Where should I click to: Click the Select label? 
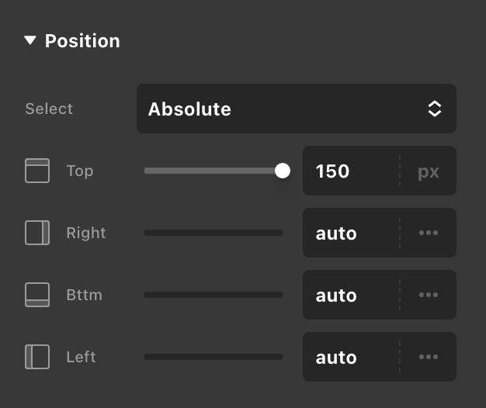(x=49, y=109)
